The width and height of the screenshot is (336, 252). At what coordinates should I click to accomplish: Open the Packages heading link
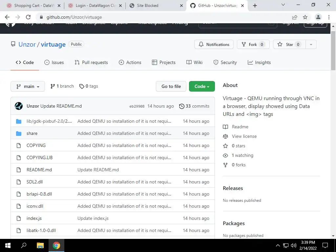click(234, 223)
